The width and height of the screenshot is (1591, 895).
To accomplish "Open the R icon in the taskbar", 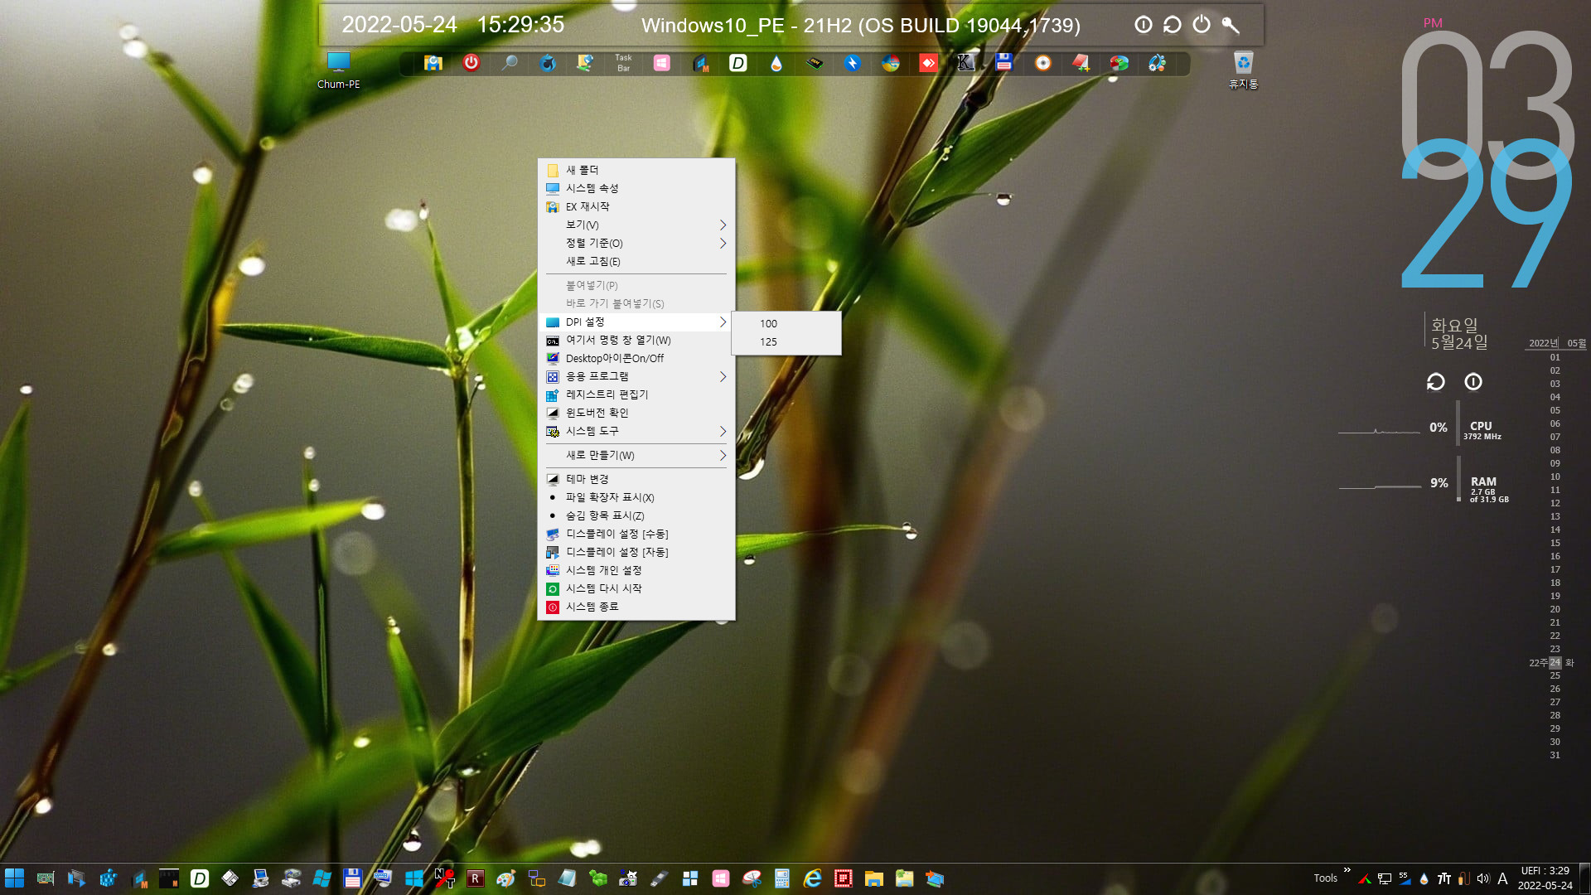I will pyautogui.click(x=475, y=878).
